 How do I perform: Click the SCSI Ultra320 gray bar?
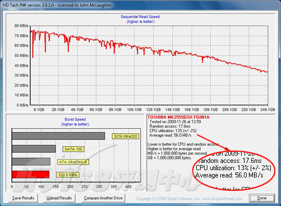click(x=58, y=136)
